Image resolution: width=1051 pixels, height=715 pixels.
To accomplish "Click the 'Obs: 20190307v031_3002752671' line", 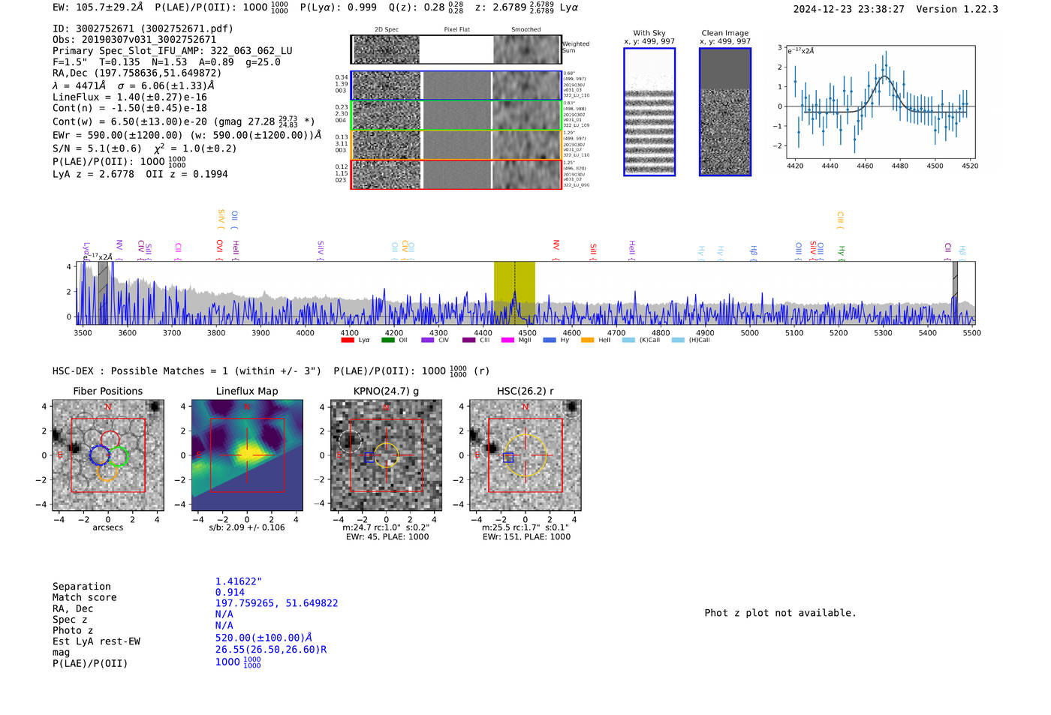I will click(134, 40).
